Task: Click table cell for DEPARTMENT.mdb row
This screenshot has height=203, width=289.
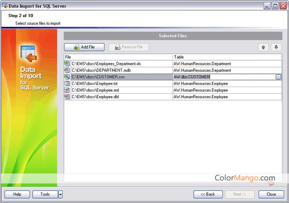Action: coord(227,70)
